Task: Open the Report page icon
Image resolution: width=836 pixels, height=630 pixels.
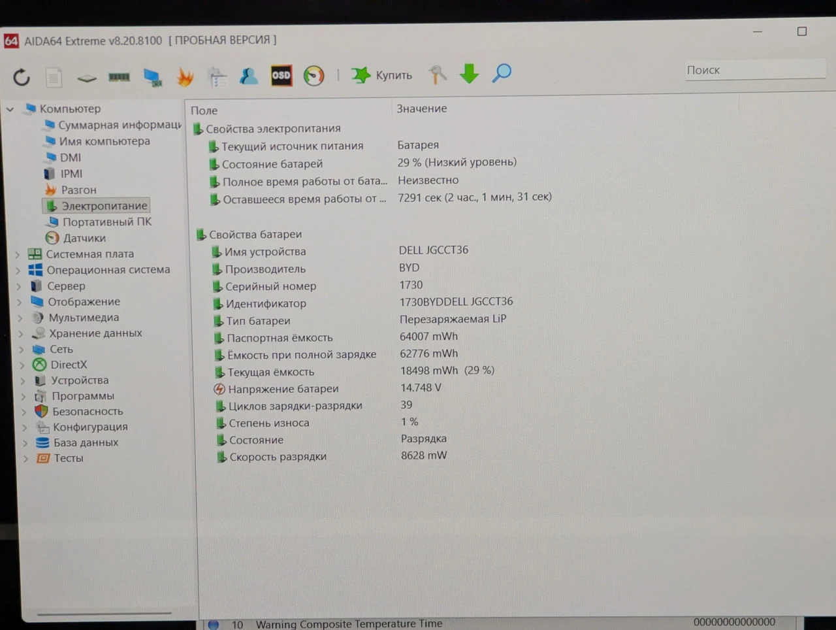Action: [x=54, y=78]
